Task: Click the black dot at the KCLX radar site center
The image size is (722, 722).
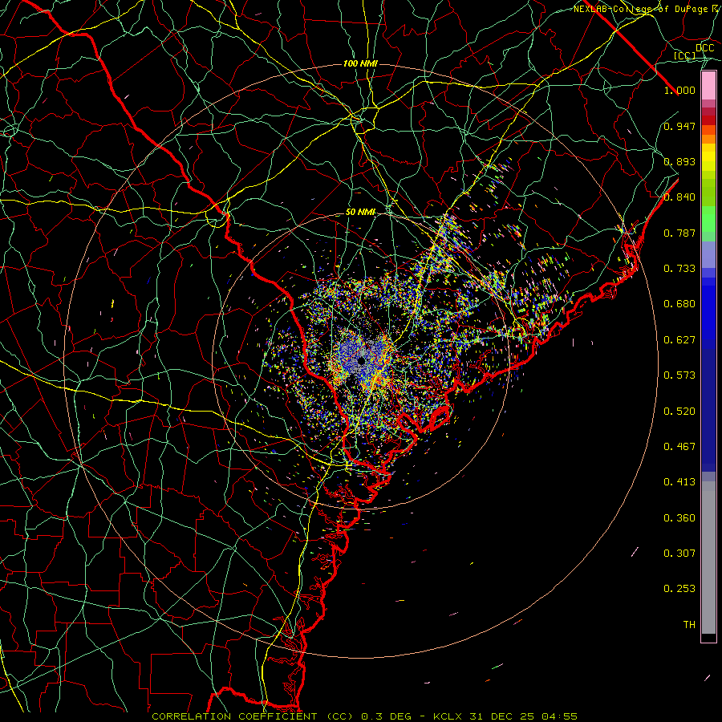Action: [362, 361]
